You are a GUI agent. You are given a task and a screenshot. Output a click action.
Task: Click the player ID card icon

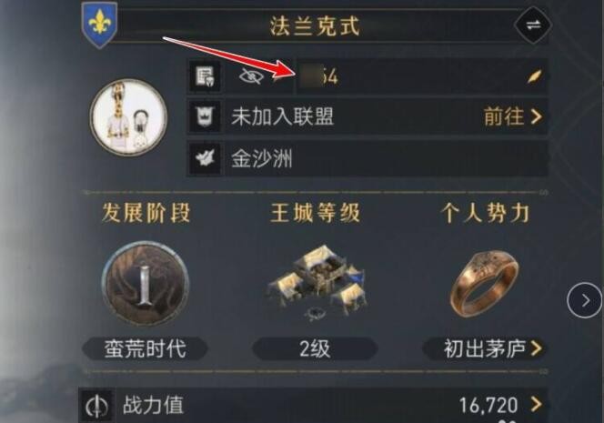205,76
